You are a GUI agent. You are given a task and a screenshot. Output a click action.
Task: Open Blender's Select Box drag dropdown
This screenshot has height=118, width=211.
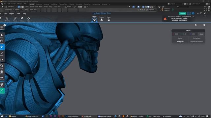coord(33,10)
